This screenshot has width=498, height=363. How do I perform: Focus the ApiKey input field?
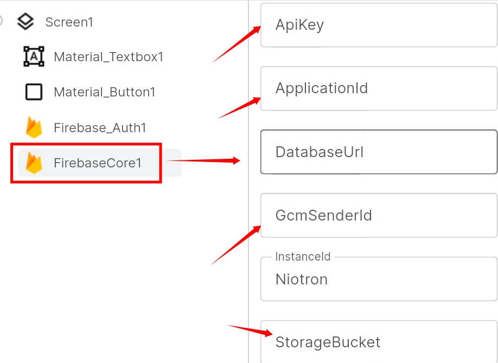[x=379, y=25]
